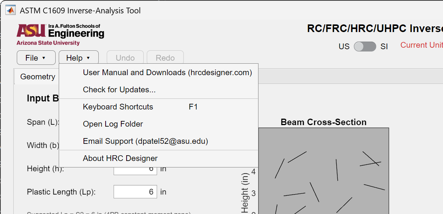This screenshot has width=443, height=214.
Task: Open About HRC Designer
Action: pos(159,158)
